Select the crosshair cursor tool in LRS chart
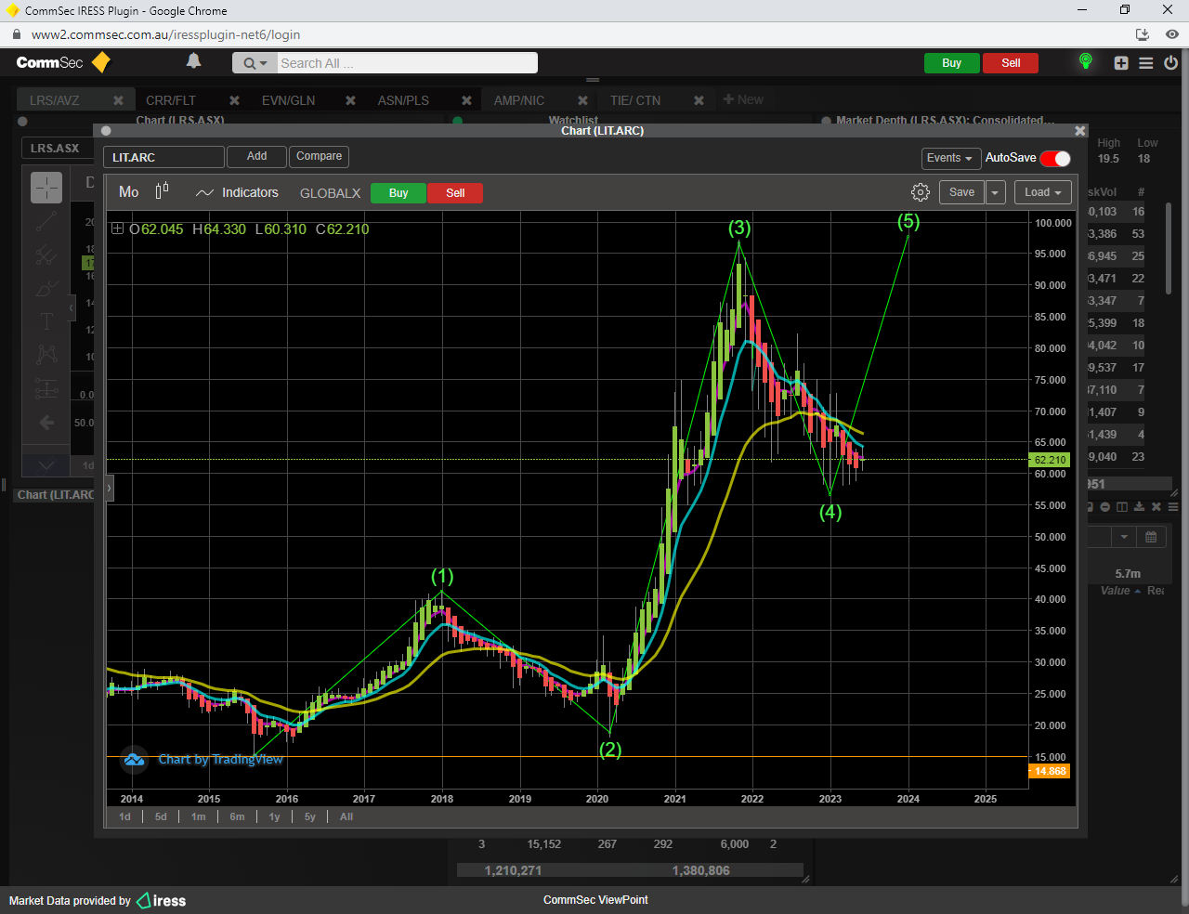The image size is (1189, 914). coord(46,188)
